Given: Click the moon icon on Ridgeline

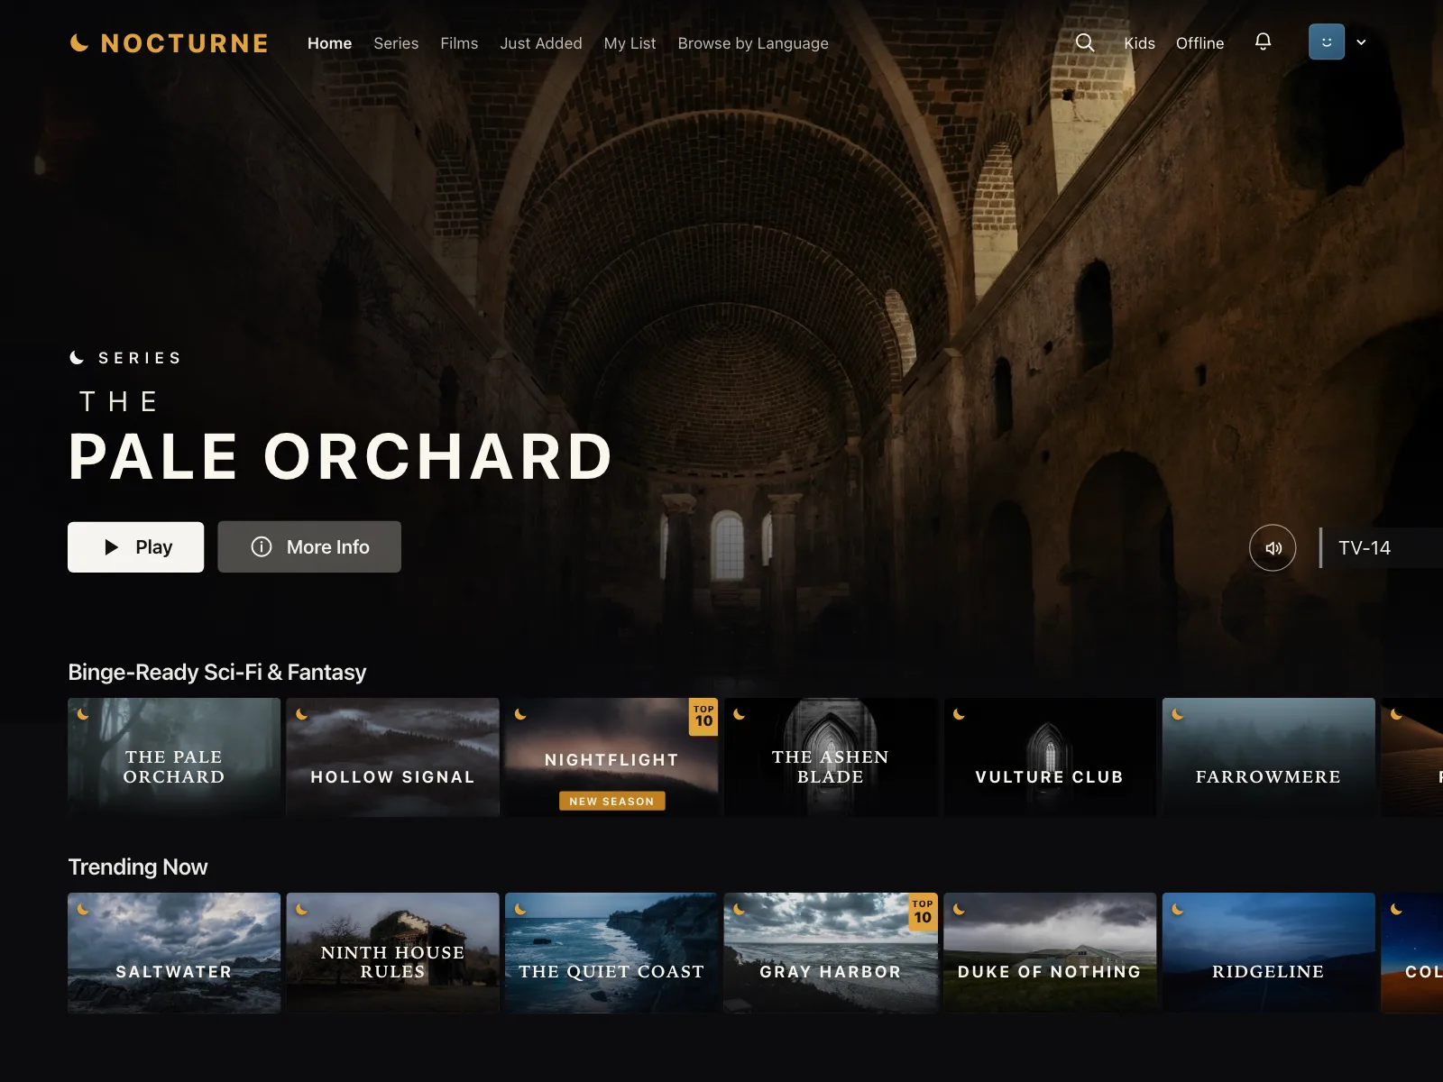Looking at the screenshot, I should click(x=1178, y=910).
